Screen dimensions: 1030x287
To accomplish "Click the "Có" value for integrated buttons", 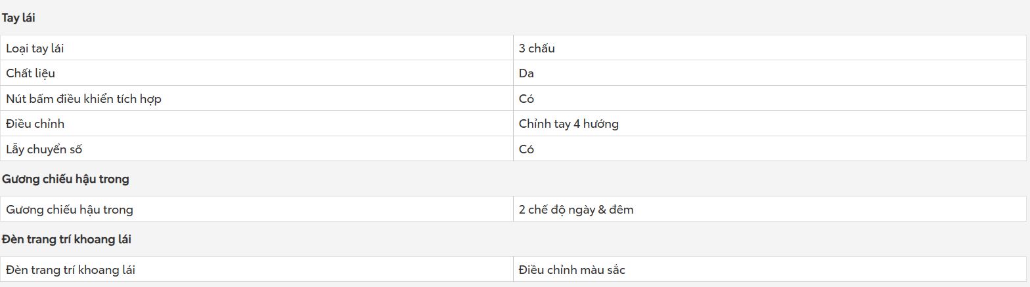I will [526, 99].
